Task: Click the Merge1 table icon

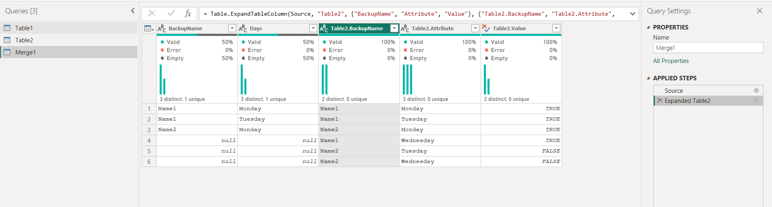Action: click(x=7, y=52)
